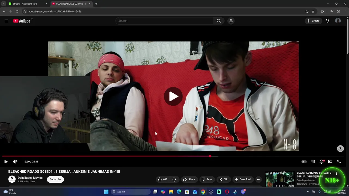This screenshot has height=196, width=349.
Task: Open the Windows Start menu
Action: pos(106,192)
